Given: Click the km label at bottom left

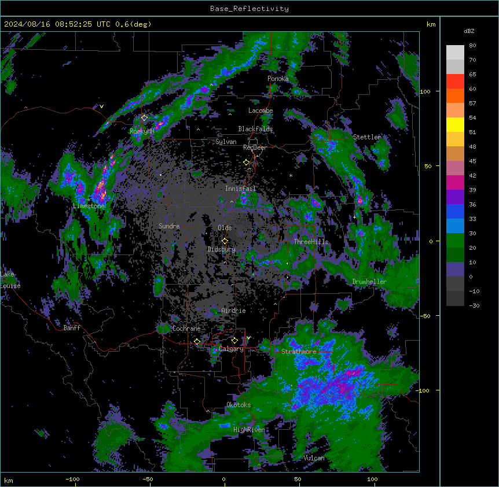Looking at the screenshot, I should pyautogui.click(x=9, y=480).
